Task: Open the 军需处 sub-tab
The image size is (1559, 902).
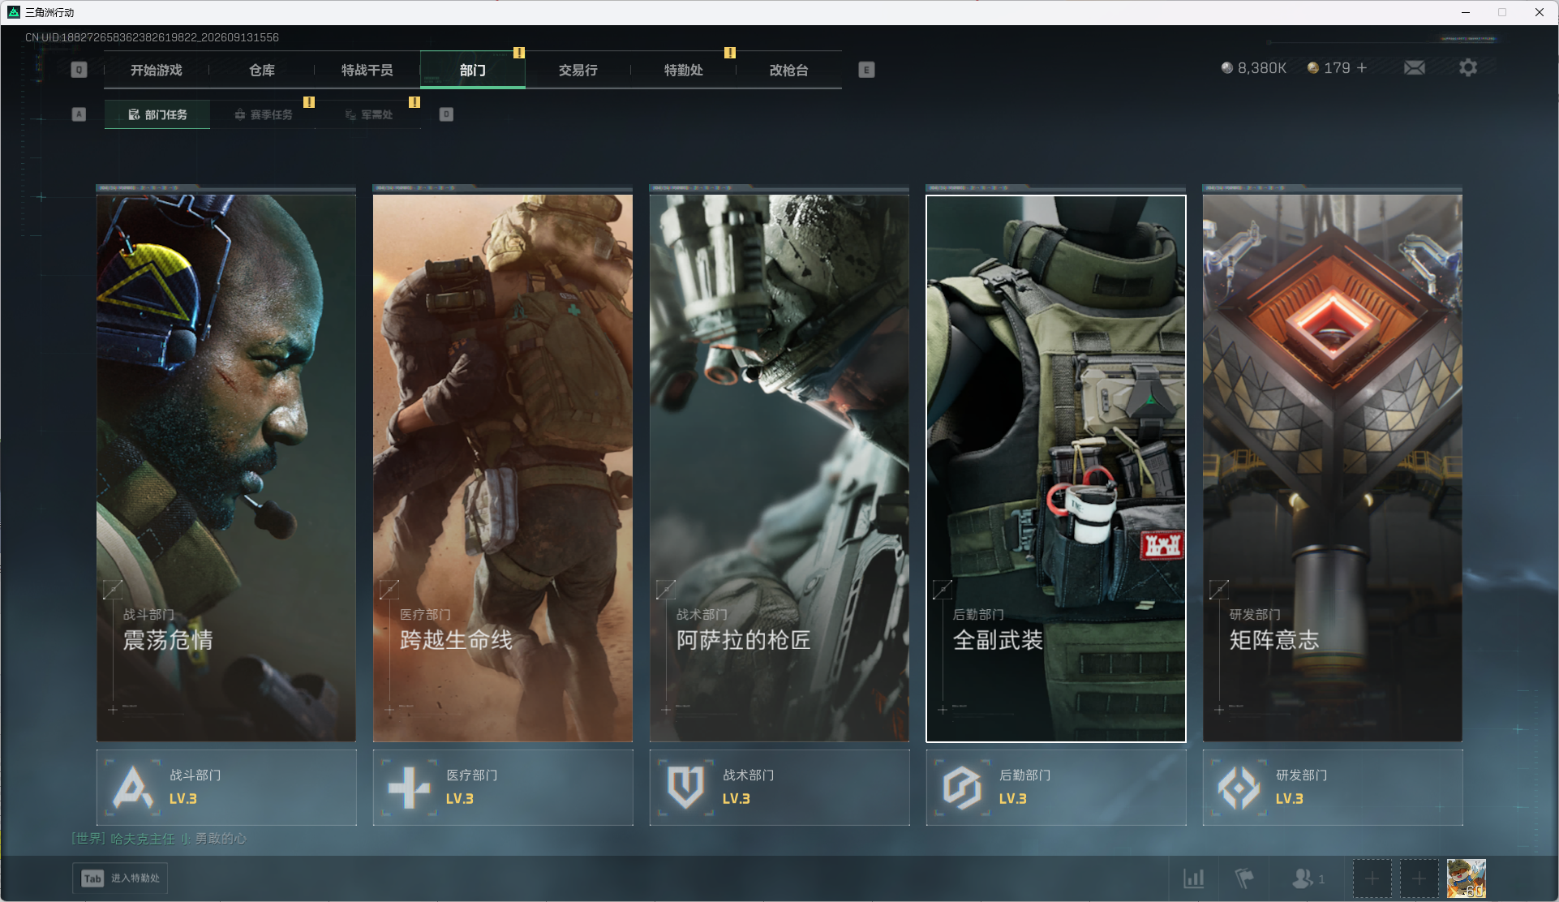Action: click(x=368, y=114)
